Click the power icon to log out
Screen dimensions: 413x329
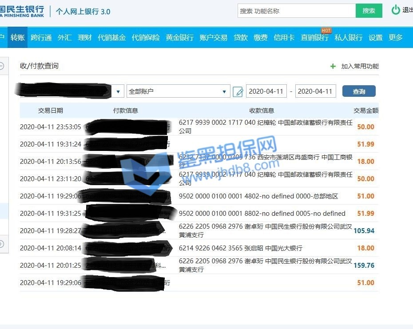tap(395, 10)
